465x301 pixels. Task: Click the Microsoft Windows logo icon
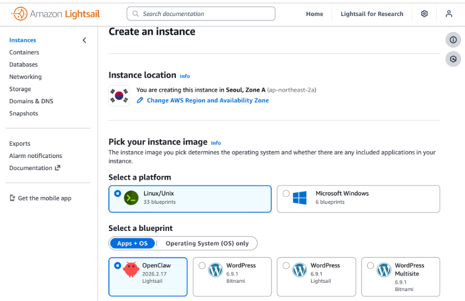300,198
